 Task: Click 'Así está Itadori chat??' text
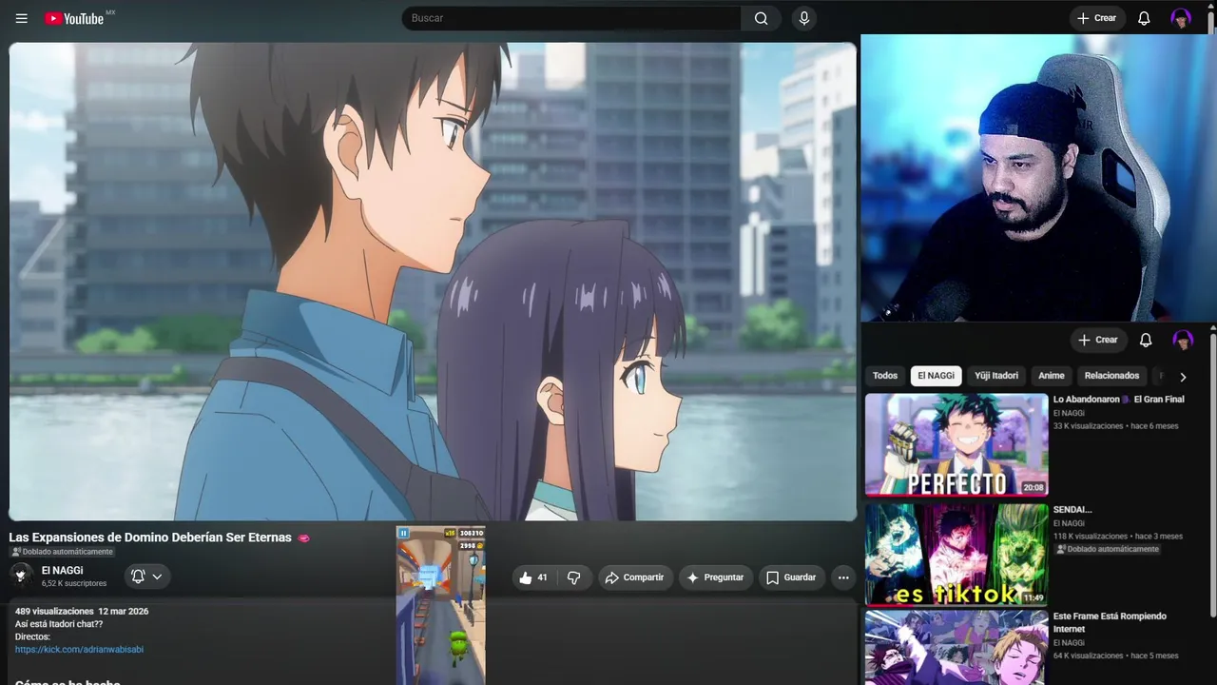59,624
